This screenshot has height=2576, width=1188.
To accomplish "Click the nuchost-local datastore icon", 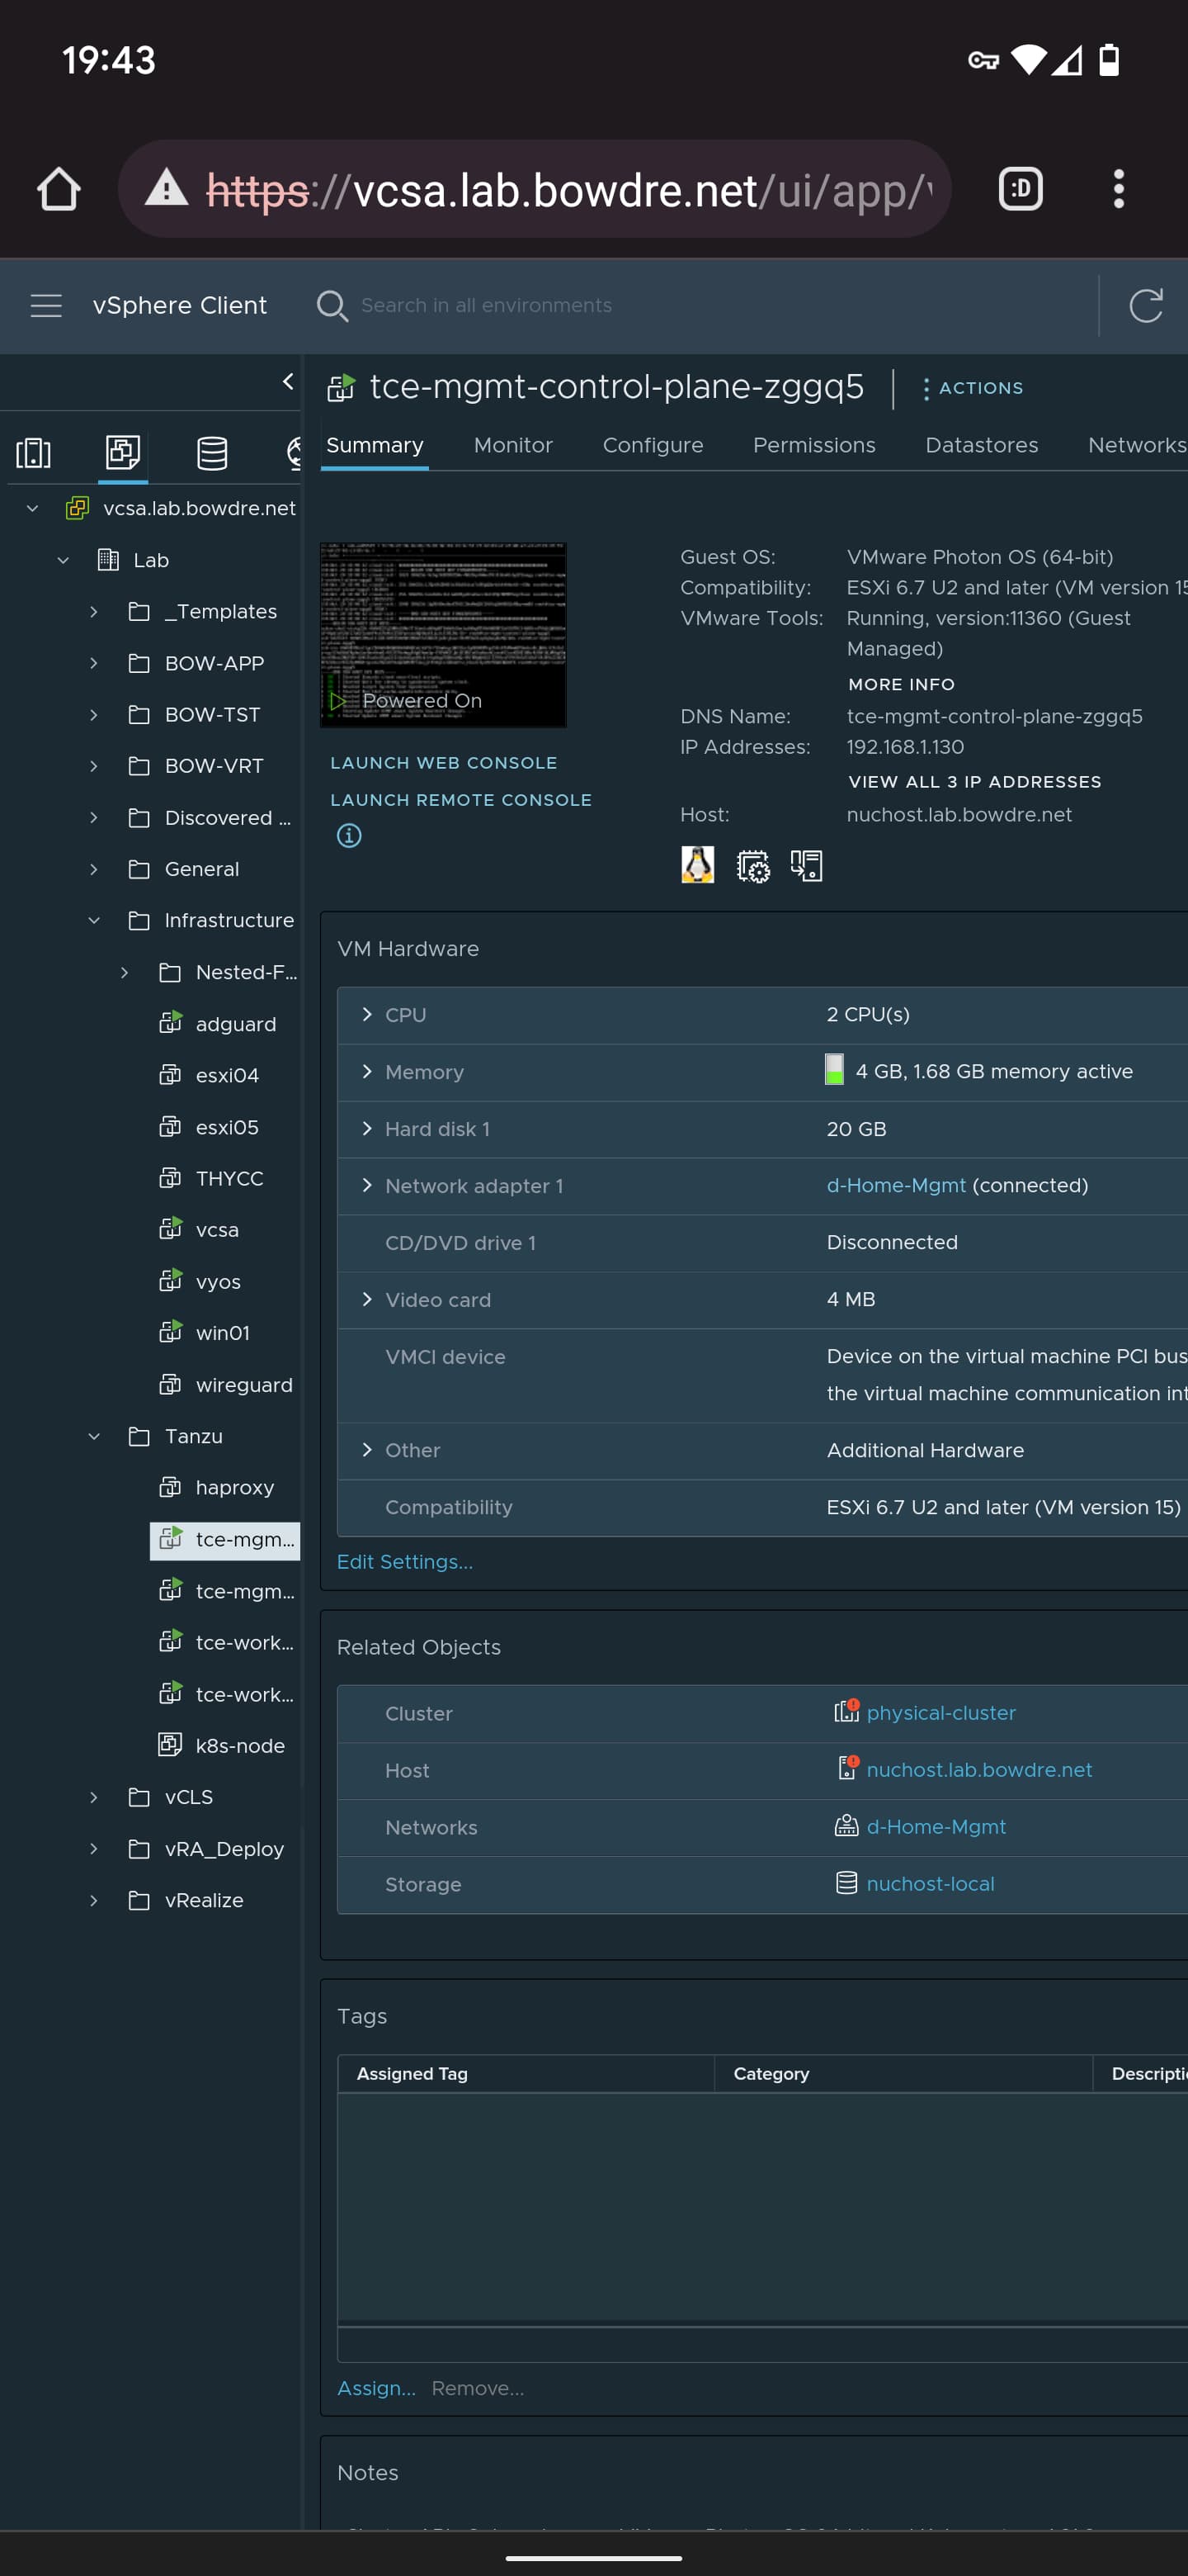I will [846, 1883].
